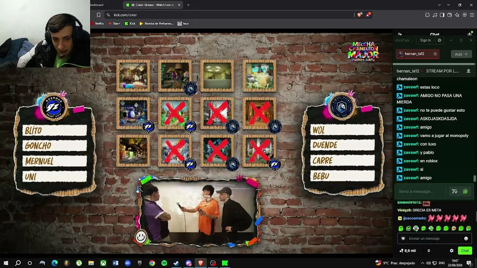Screen dimensions: 477x268
Task: Click username jjoacoamado in chat
Action: tap(414, 218)
